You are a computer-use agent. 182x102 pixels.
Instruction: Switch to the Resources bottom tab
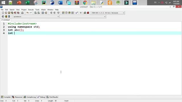point(17,97)
